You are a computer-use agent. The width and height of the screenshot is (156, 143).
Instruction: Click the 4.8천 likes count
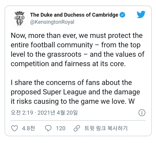(29, 128)
